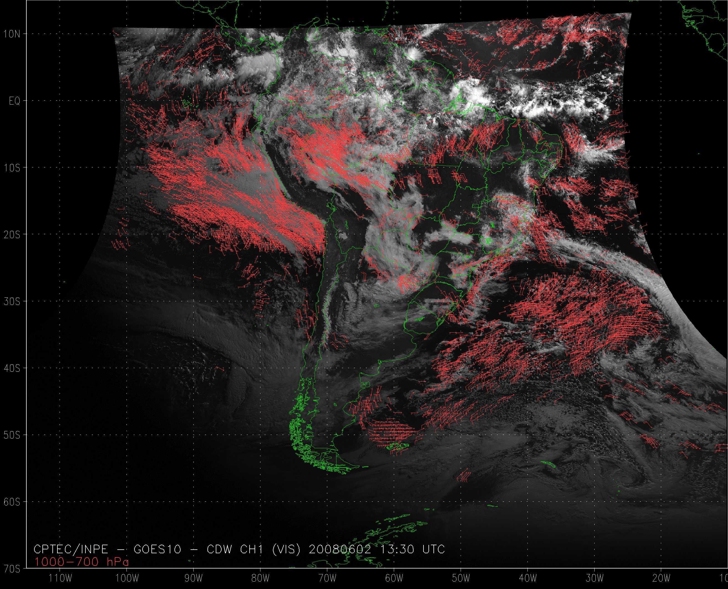The image size is (728, 589).
Task: Click the 80W longitude label
Action: click(261, 578)
